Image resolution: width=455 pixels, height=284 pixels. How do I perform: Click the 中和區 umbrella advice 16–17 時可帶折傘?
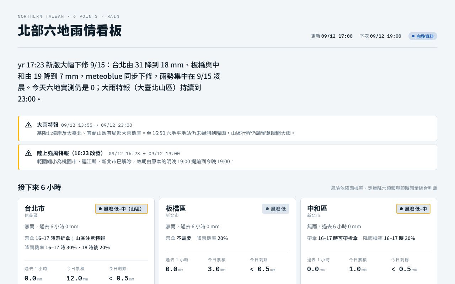338,238
